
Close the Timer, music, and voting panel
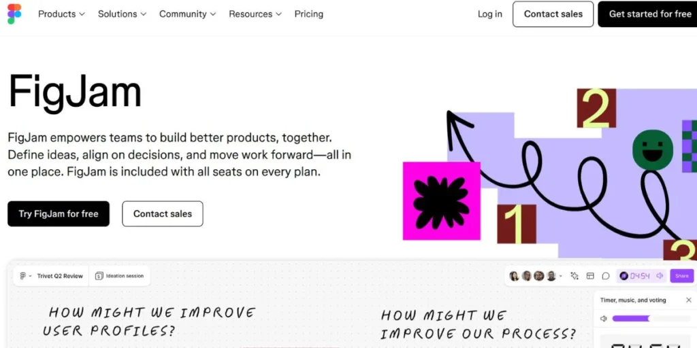click(688, 300)
